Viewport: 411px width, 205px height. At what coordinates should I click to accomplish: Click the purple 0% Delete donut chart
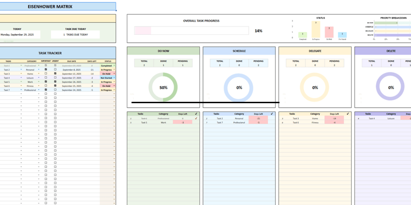coord(390,87)
